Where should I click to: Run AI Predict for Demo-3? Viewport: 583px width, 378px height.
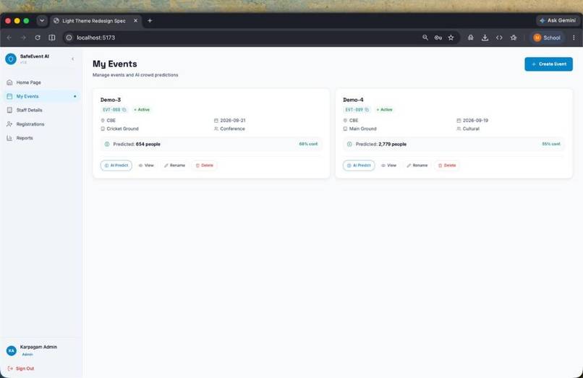pos(116,166)
